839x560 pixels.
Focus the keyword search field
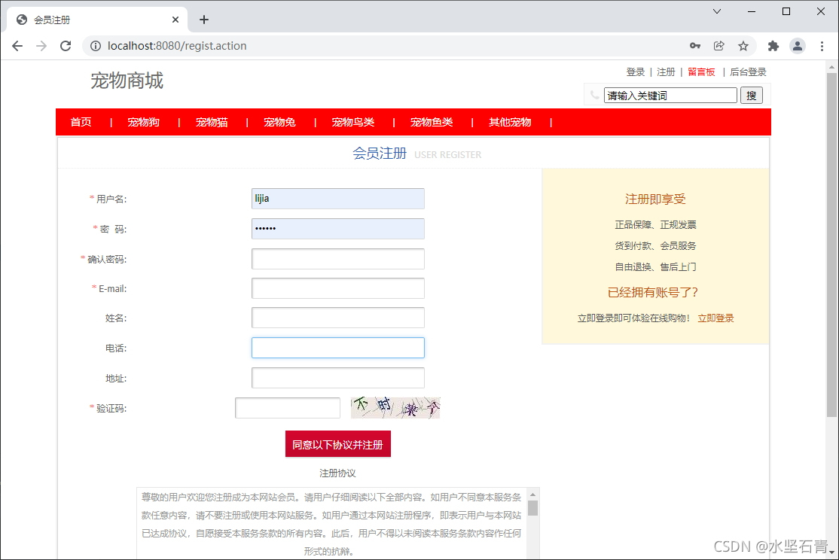click(x=670, y=96)
